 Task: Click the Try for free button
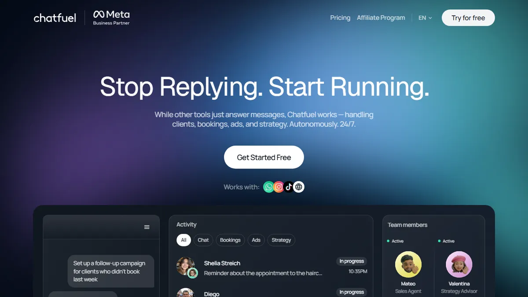coord(468,18)
